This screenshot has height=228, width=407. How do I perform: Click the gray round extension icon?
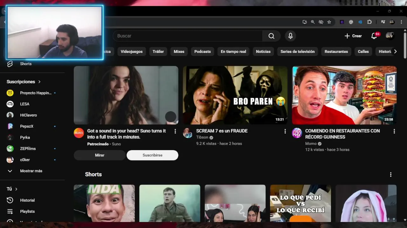point(351,22)
